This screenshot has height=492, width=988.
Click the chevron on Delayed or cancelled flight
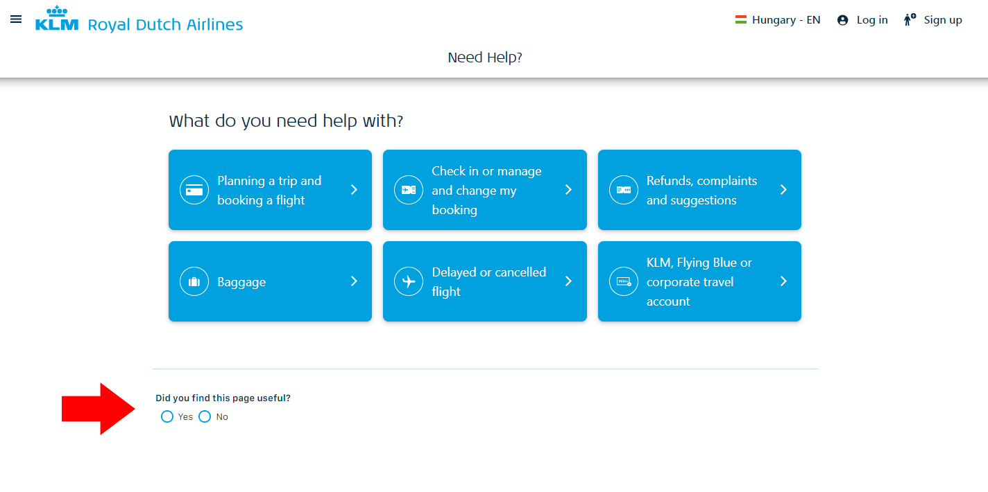click(568, 281)
